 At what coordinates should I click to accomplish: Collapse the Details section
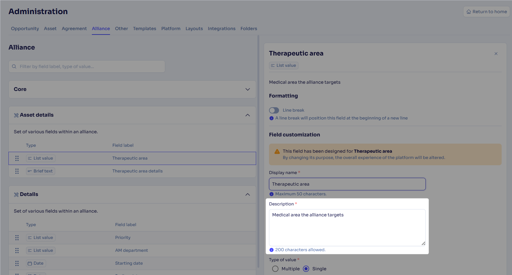[248, 194]
